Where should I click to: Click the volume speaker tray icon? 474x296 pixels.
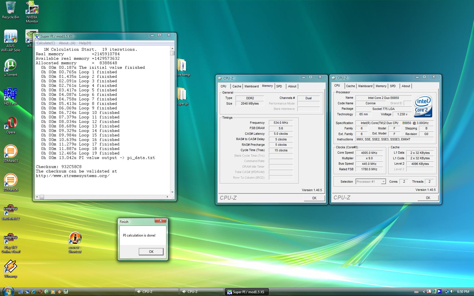[451, 291]
